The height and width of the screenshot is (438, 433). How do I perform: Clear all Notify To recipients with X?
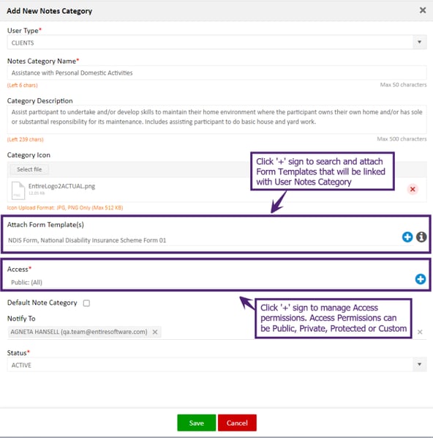(x=420, y=332)
